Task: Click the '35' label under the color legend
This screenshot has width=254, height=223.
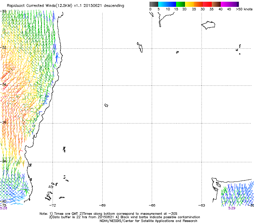Action: [x=211, y=9]
